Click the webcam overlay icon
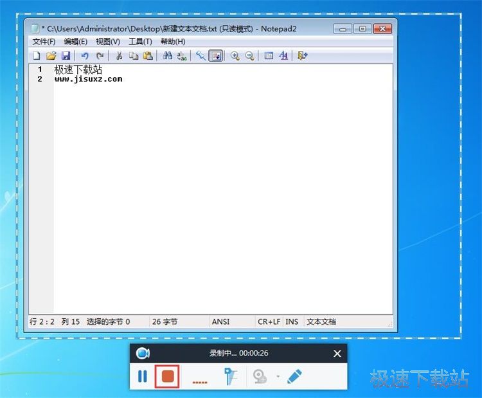Screen dimensions: 482x398 260,377
